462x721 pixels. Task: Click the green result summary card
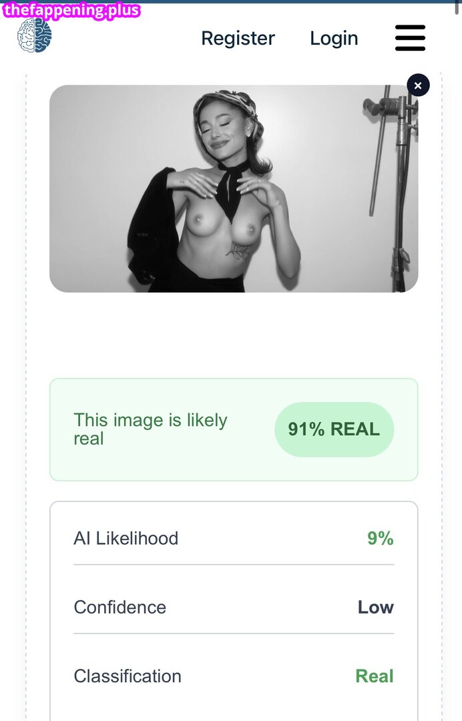pyautogui.click(x=234, y=429)
